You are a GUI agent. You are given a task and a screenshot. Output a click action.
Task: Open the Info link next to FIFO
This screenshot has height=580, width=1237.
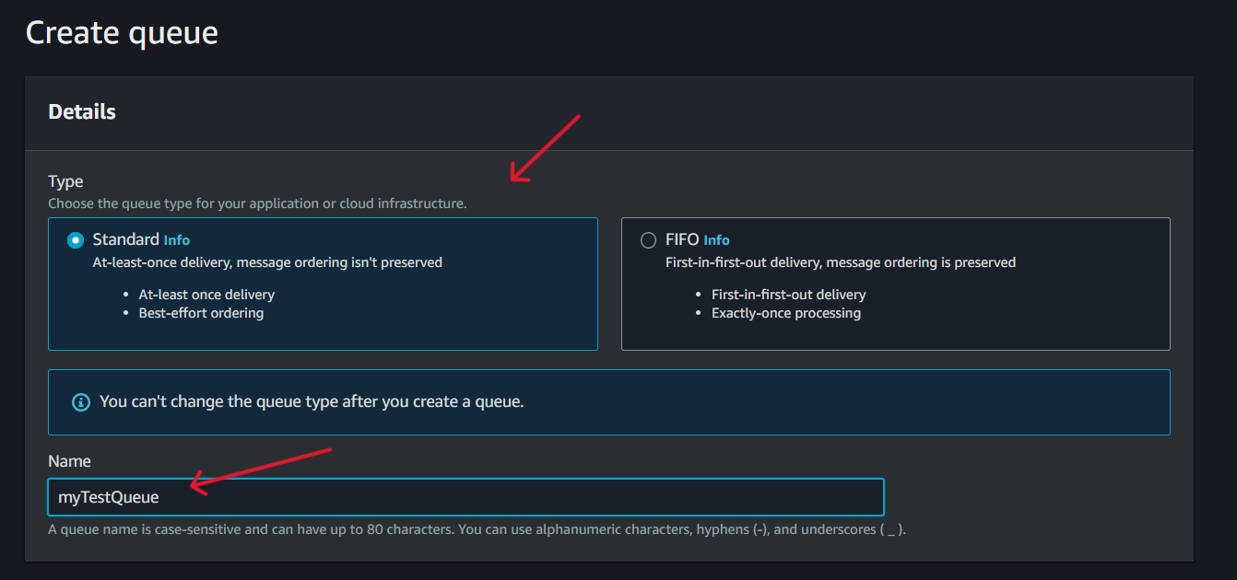click(717, 239)
